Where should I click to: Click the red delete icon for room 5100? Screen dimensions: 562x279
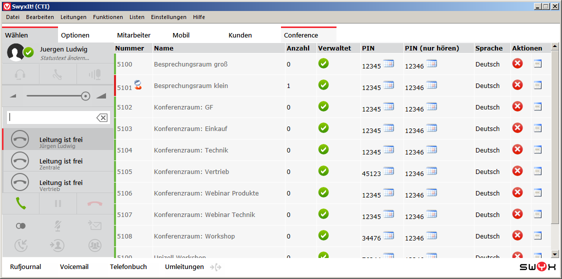pos(517,63)
